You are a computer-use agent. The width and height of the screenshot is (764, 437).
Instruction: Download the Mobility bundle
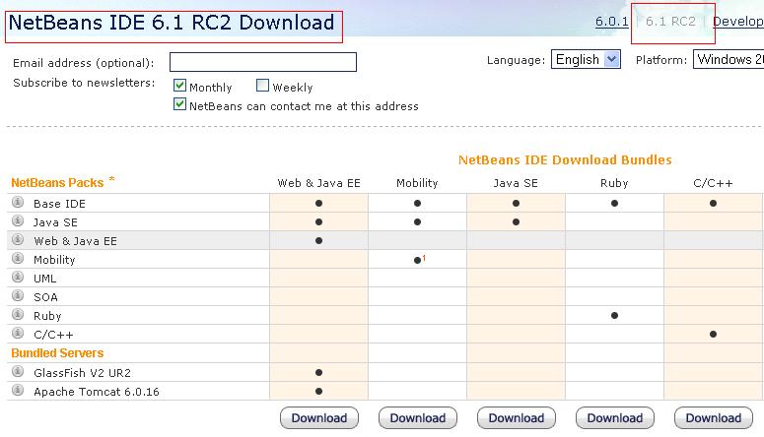pos(418,418)
